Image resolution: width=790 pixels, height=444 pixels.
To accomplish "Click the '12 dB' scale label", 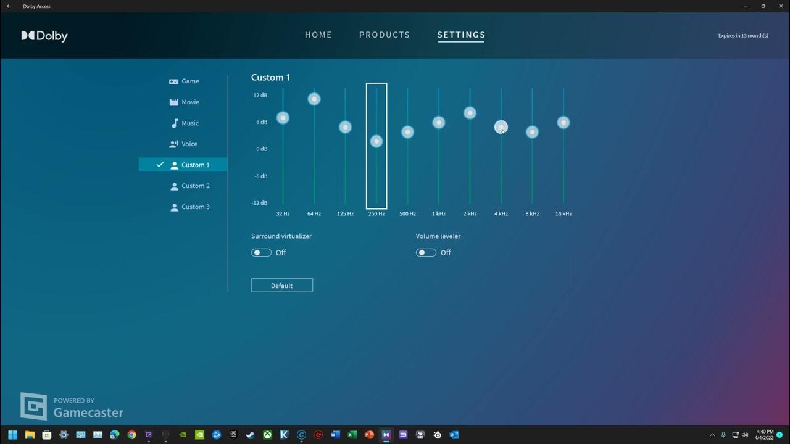I will (x=260, y=96).
